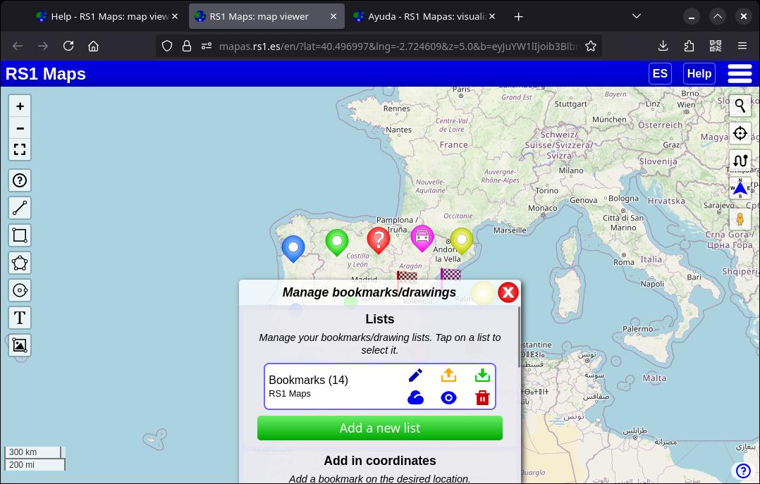Toggle visibility of the Bookmarks list
This screenshot has width=760, height=484.
pyautogui.click(x=449, y=398)
